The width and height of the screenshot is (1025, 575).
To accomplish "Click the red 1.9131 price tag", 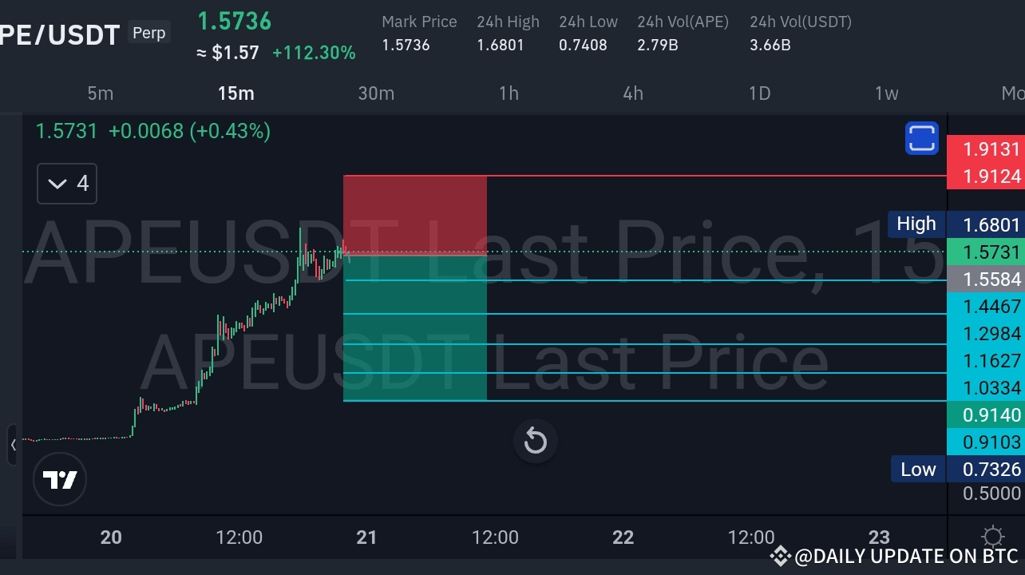I will coord(990,149).
